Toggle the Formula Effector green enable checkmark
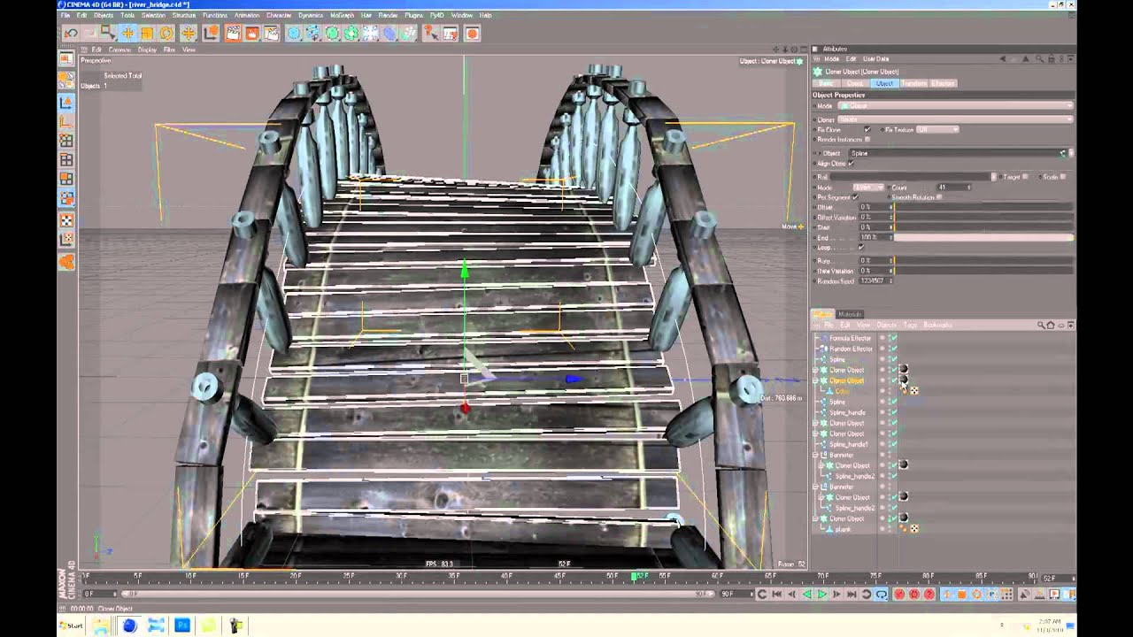This screenshot has height=637, width=1133. [x=894, y=338]
